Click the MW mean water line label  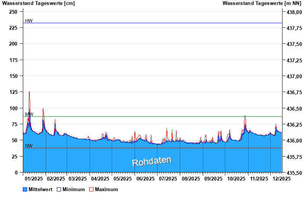(x=29, y=114)
